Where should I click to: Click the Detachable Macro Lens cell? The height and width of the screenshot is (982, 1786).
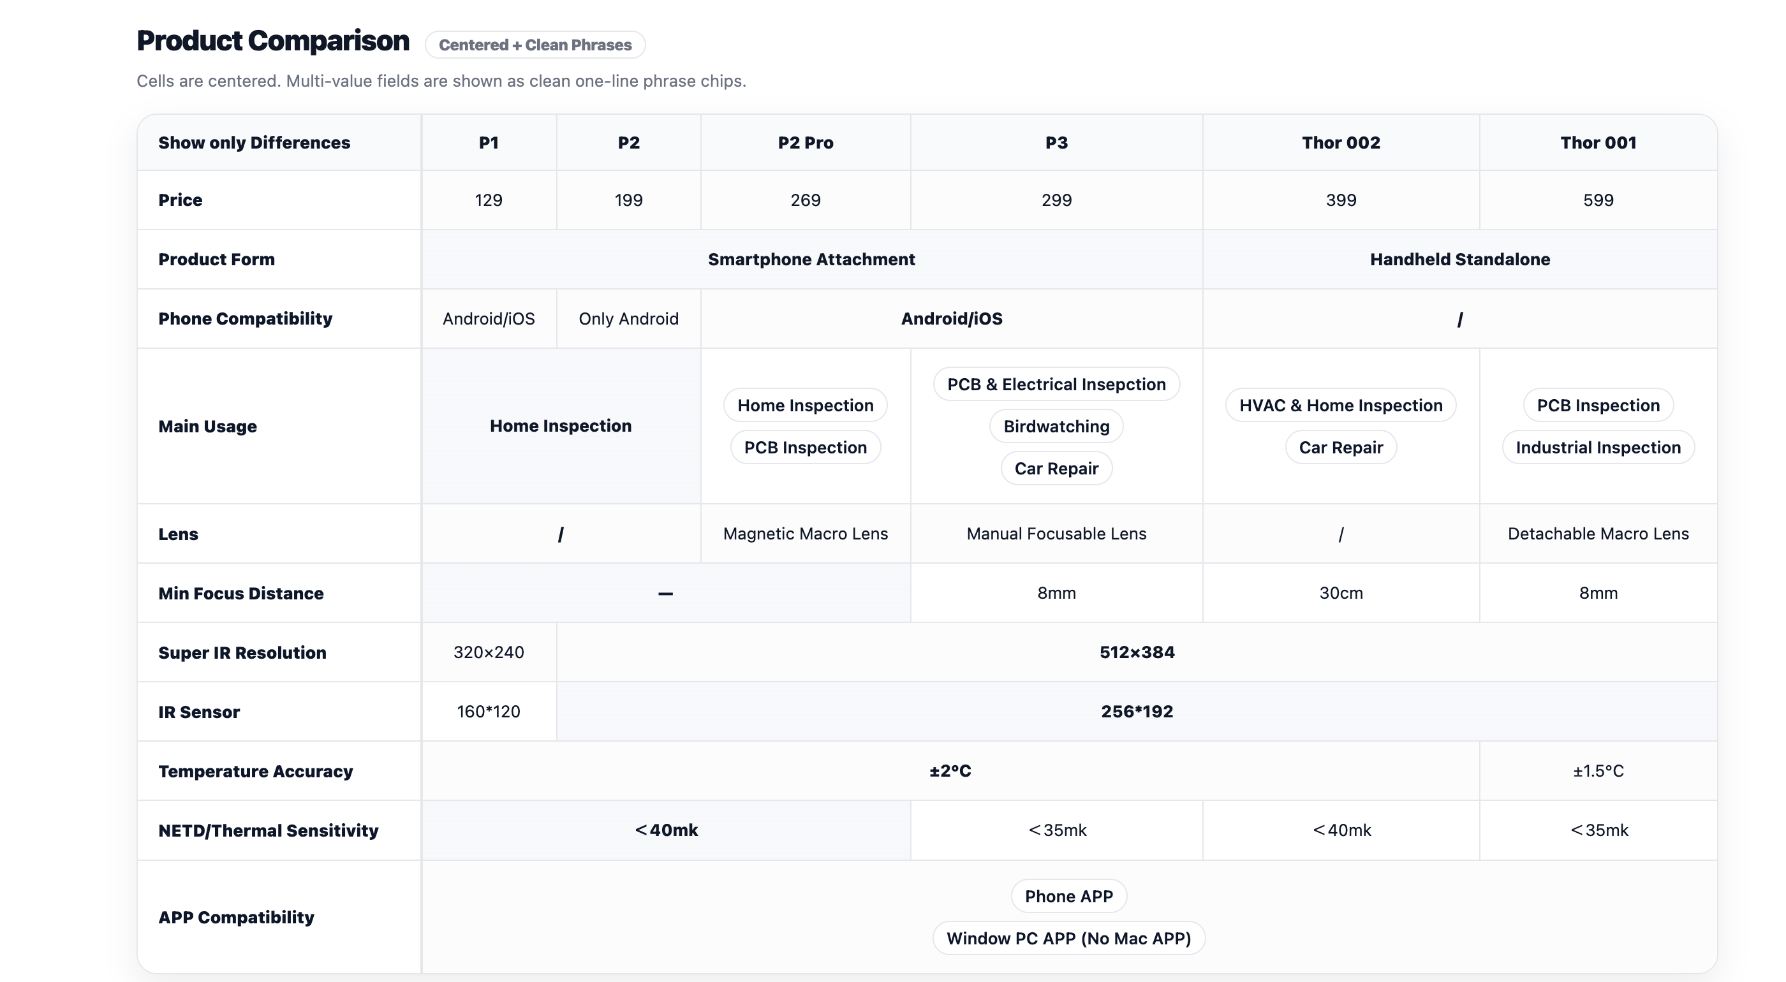tap(1597, 534)
